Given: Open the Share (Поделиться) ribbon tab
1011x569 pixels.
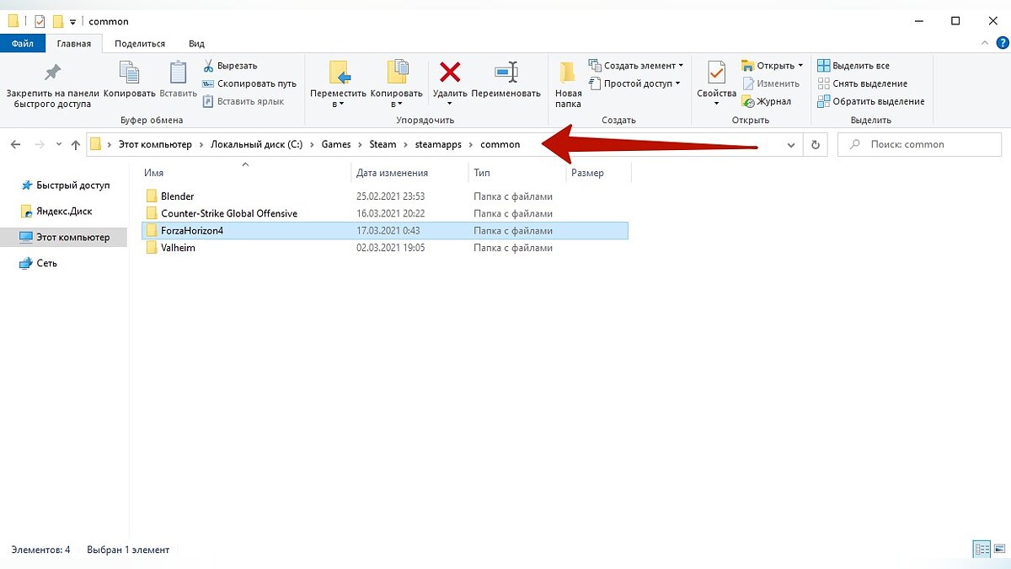Looking at the screenshot, I should [x=140, y=44].
